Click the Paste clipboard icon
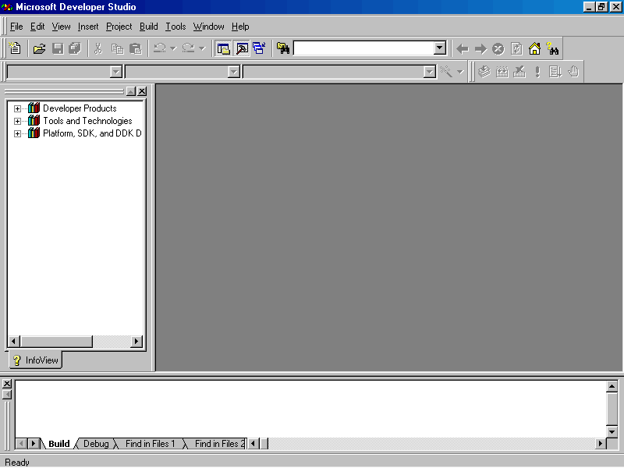624x468 pixels. (x=136, y=48)
